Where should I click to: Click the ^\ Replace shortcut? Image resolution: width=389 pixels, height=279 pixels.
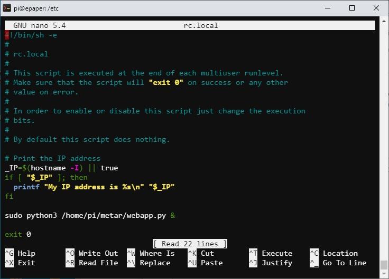149,263
